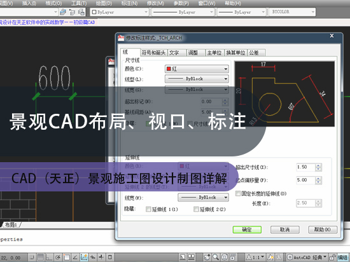Image resolution: width=350 pixels, height=262 pixels.
Task: Open the 绘图(D) menu
Action: click(x=104, y=3)
